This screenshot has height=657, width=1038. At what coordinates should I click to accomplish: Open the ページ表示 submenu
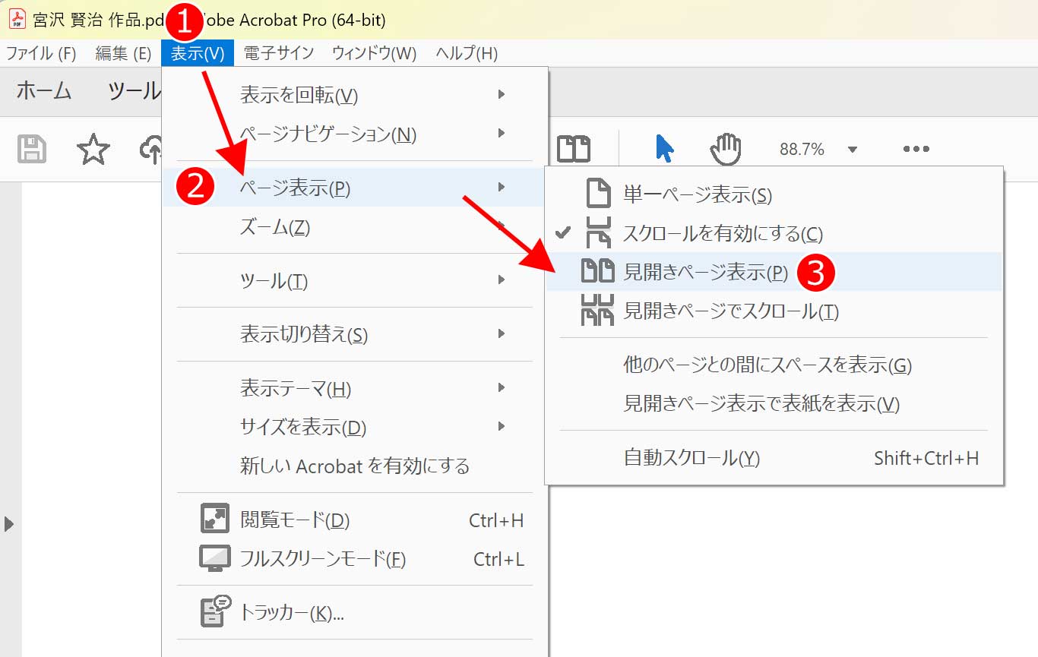click(x=355, y=188)
